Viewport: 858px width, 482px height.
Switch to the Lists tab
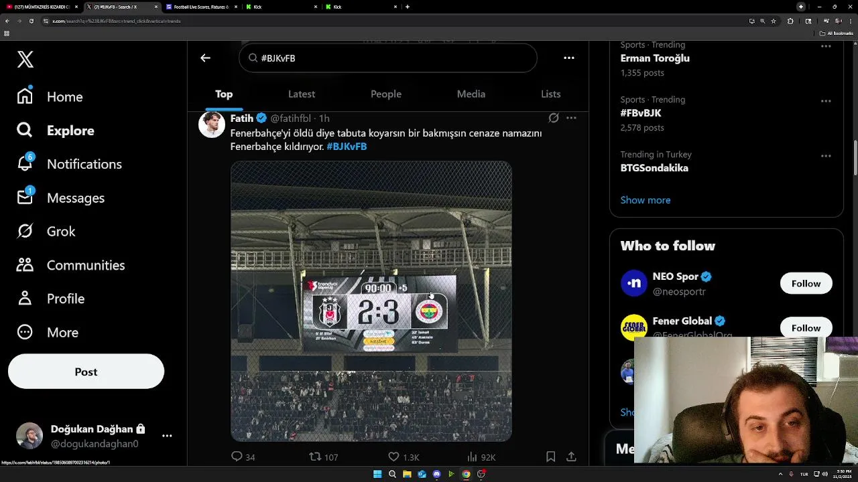[x=551, y=94]
